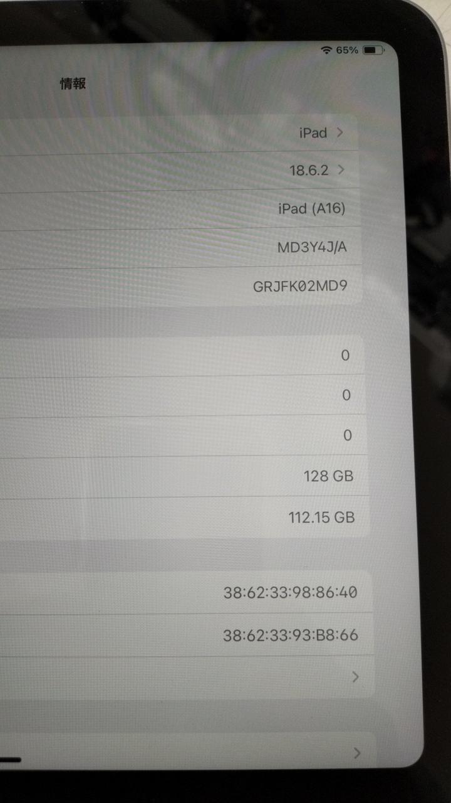Tap the second 0 count row
The image size is (451, 803).
(x=183, y=395)
